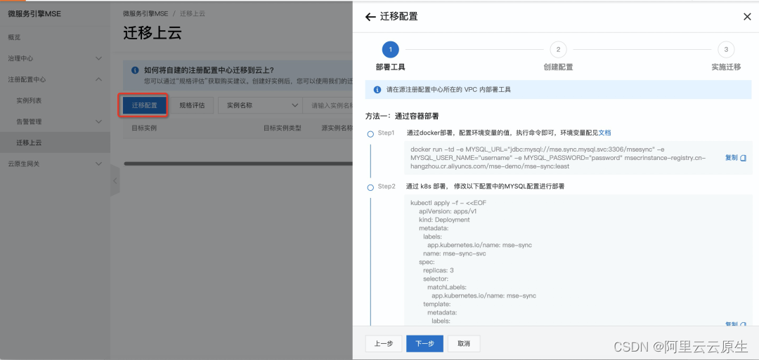Expand the 云原生网关 menu chevron

pos(99,164)
